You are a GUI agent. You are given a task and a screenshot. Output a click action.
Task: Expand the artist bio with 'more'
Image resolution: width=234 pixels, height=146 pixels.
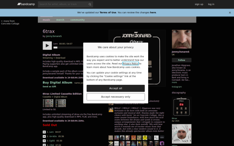[174, 83]
